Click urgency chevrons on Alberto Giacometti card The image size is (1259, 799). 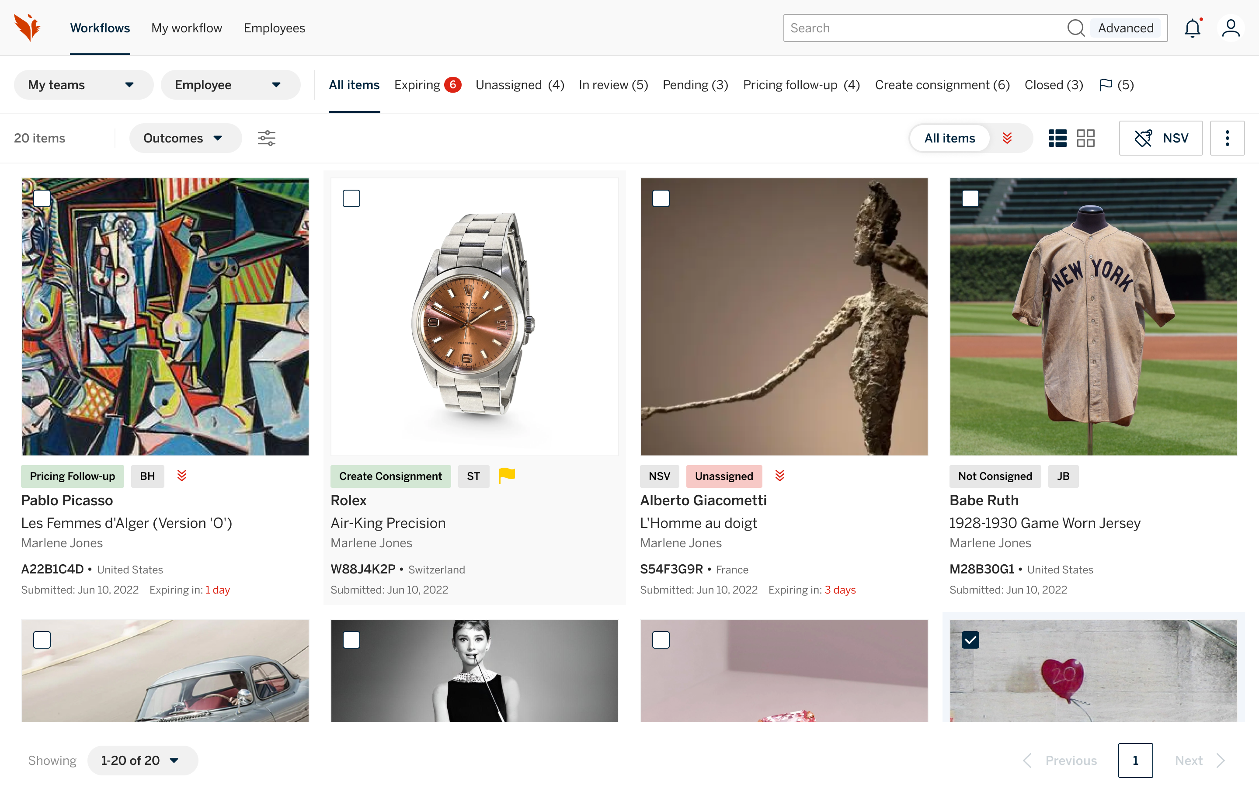[x=779, y=475]
